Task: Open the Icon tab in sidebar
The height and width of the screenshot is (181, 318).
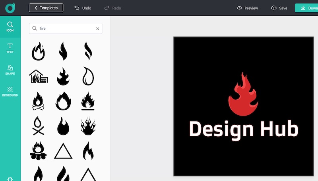Action: (x=10, y=27)
